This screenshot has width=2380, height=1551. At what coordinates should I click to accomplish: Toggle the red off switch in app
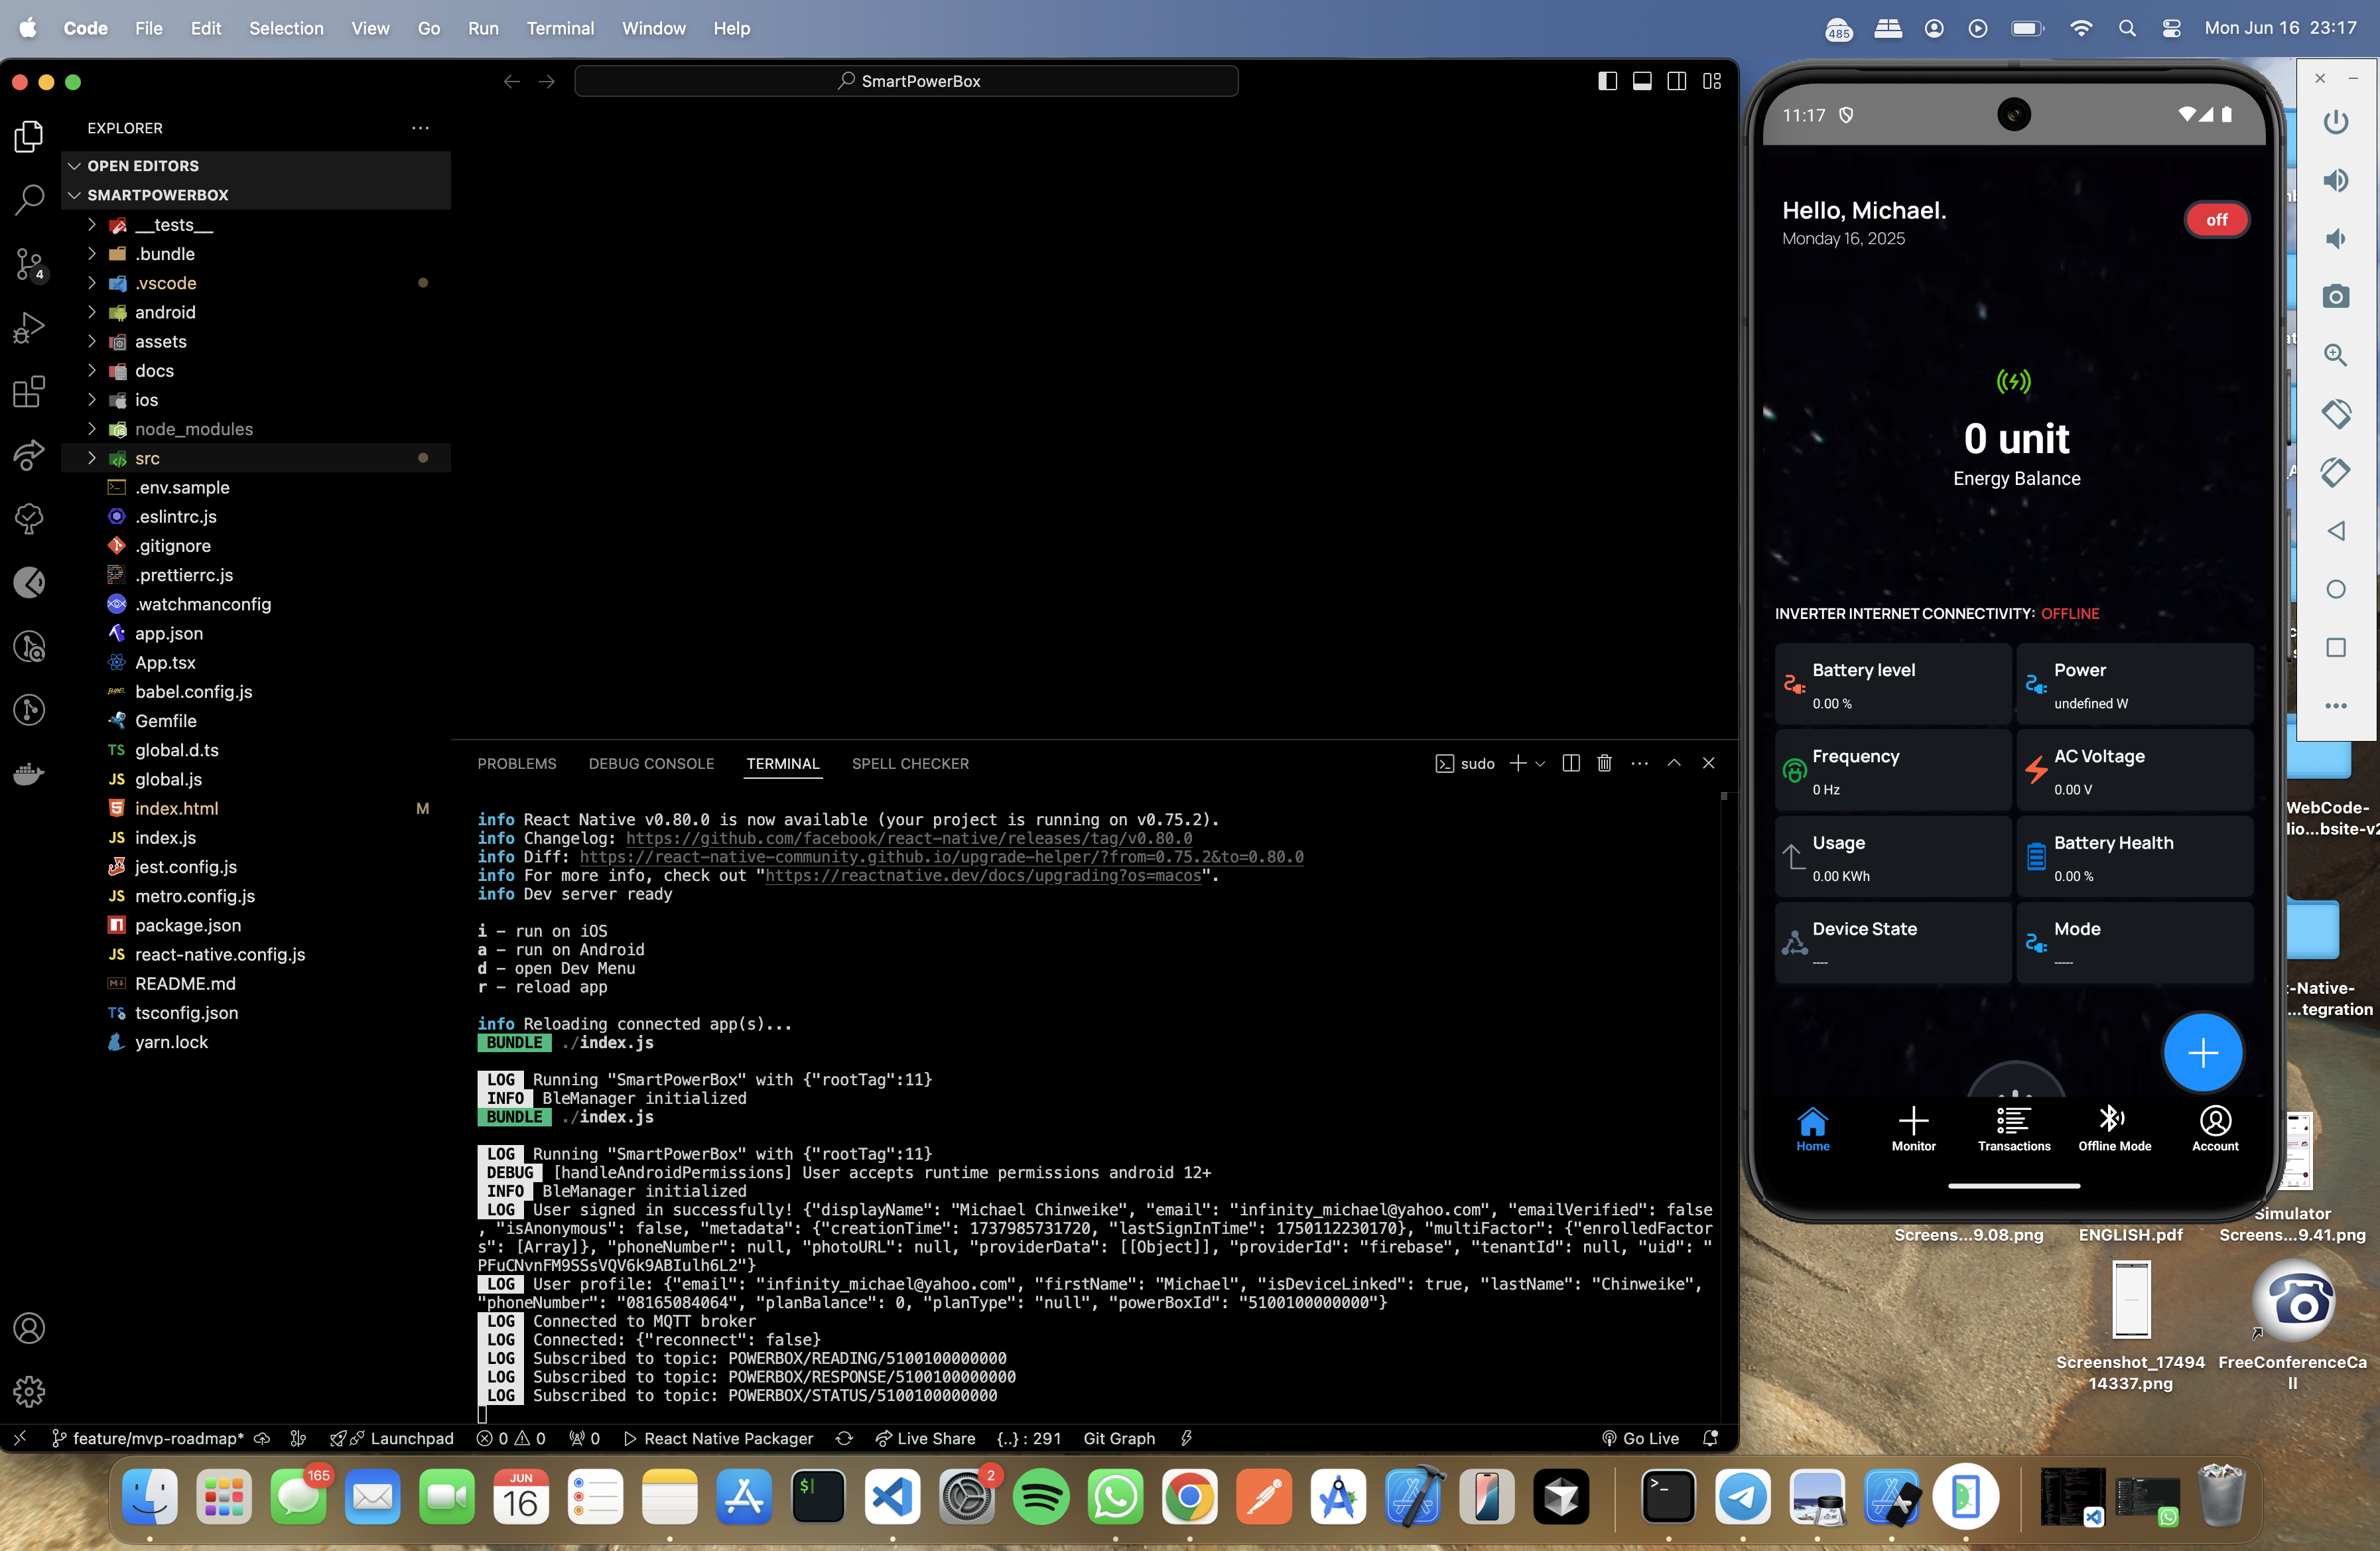(2216, 220)
